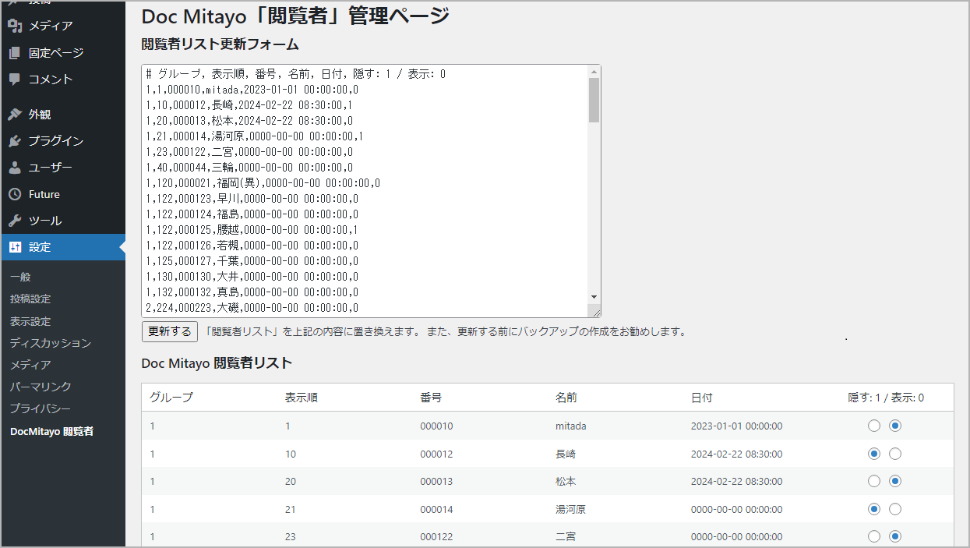Select hide radio for 二宮 row
Image resolution: width=970 pixels, height=548 pixels.
point(874,536)
